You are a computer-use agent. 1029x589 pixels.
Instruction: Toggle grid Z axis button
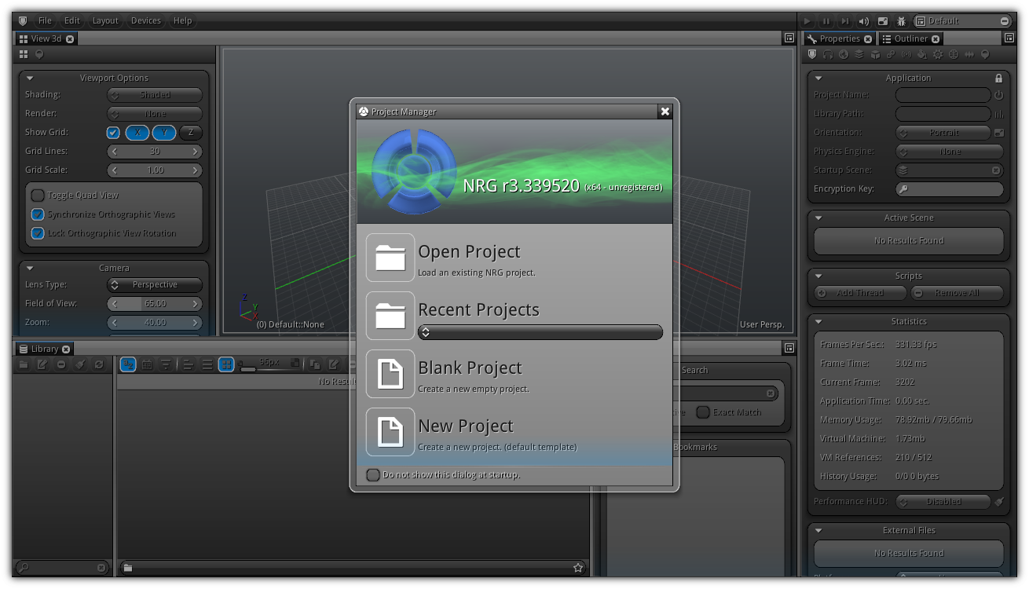click(x=191, y=133)
